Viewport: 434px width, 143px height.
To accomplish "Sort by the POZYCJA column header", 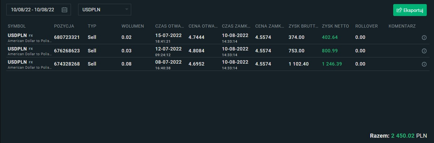I will [x=64, y=26].
